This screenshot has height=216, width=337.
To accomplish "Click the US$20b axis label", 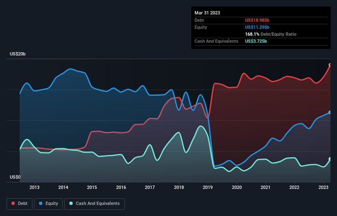I will click(x=18, y=54).
